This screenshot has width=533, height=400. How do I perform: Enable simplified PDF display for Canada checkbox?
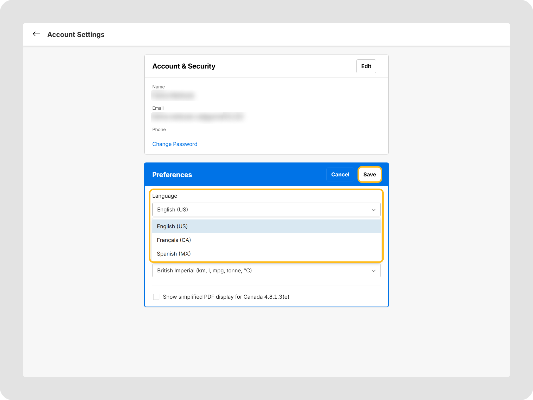[x=156, y=297]
